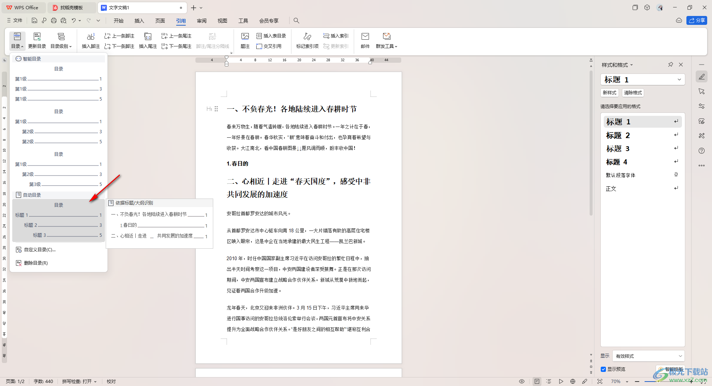Open the 拼写检查 status bar dropdown
Image resolution: width=712 pixels, height=386 pixels.
click(x=79, y=382)
